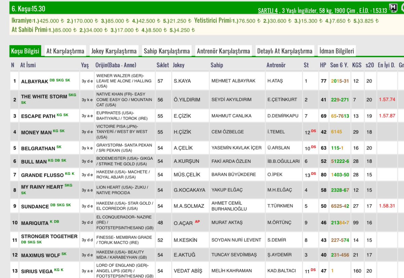This screenshot has height=278, width=404.
Task: Open horse ALBAYRAK details
Action: [35, 81]
